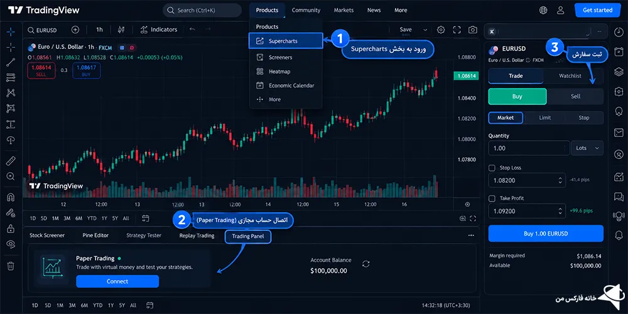Enable the Take Profit checkbox
The image size is (628, 314).
click(492, 198)
